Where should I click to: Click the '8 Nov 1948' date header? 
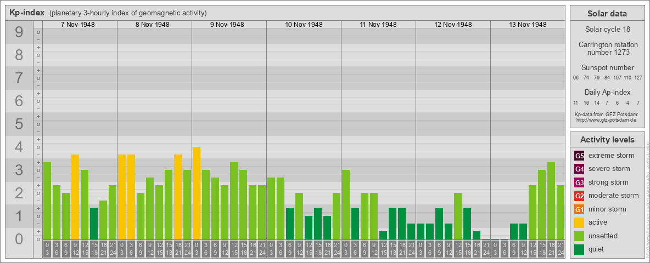click(x=152, y=25)
